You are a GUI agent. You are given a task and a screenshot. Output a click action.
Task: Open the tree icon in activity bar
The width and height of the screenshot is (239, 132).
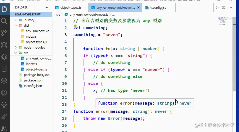click(4, 105)
